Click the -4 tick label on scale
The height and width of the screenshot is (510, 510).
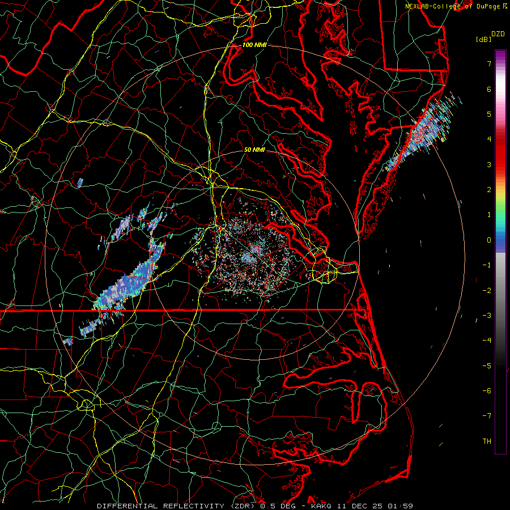pyautogui.click(x=487, y=341)
